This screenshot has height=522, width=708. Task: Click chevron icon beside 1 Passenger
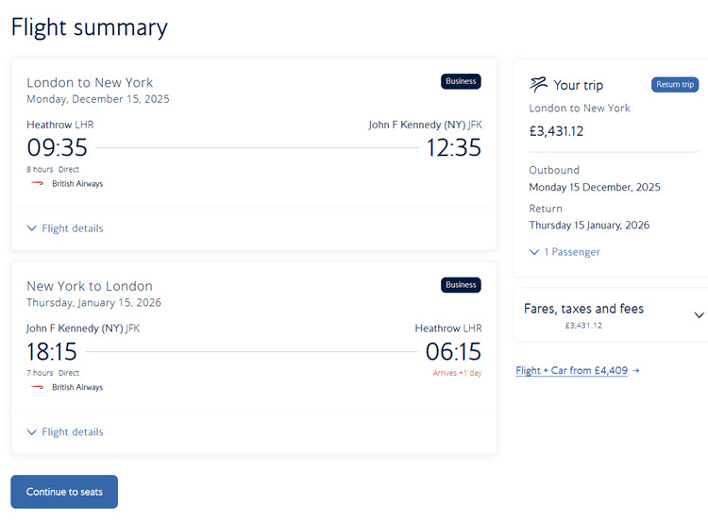[534, 252]
